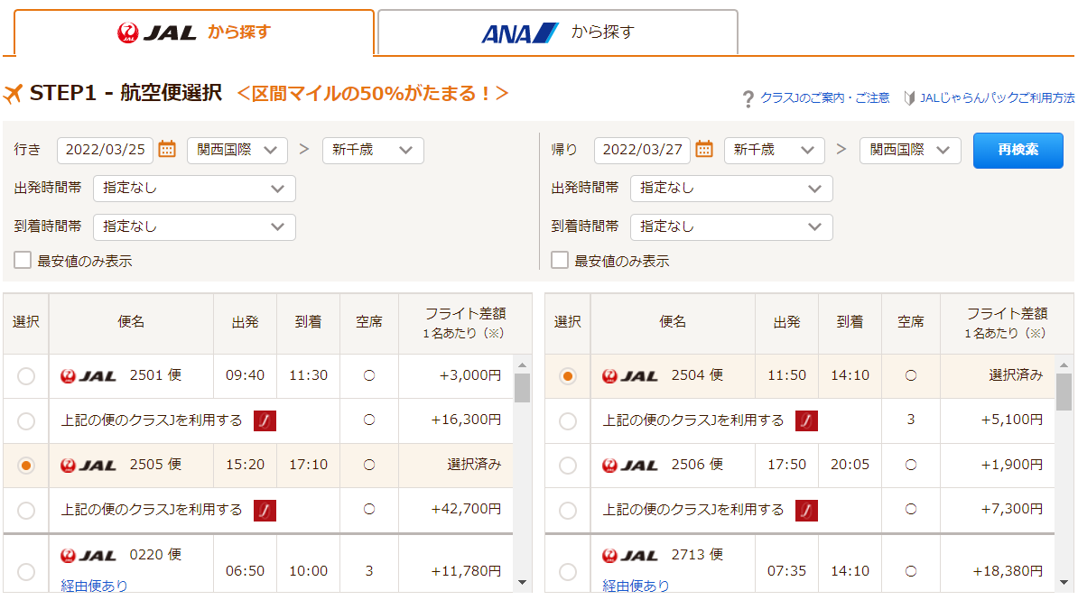
Task: Click JAL logo in the 2713 便 row
Action: coord(630,555)
